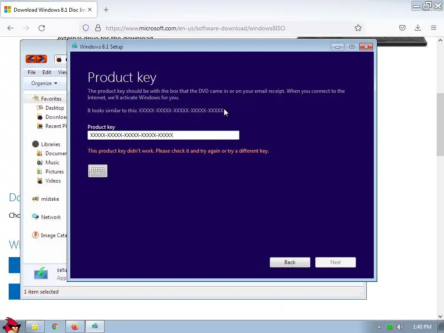Click the setup file icon in details pane

click(41, 274)
